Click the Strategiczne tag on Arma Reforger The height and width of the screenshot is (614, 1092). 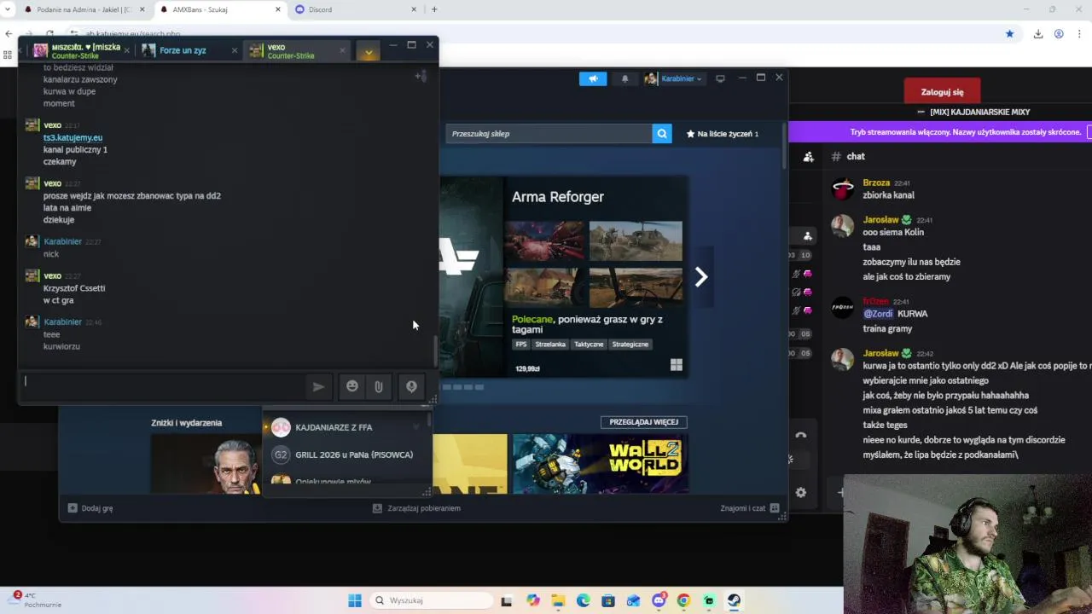click(630, 345)
